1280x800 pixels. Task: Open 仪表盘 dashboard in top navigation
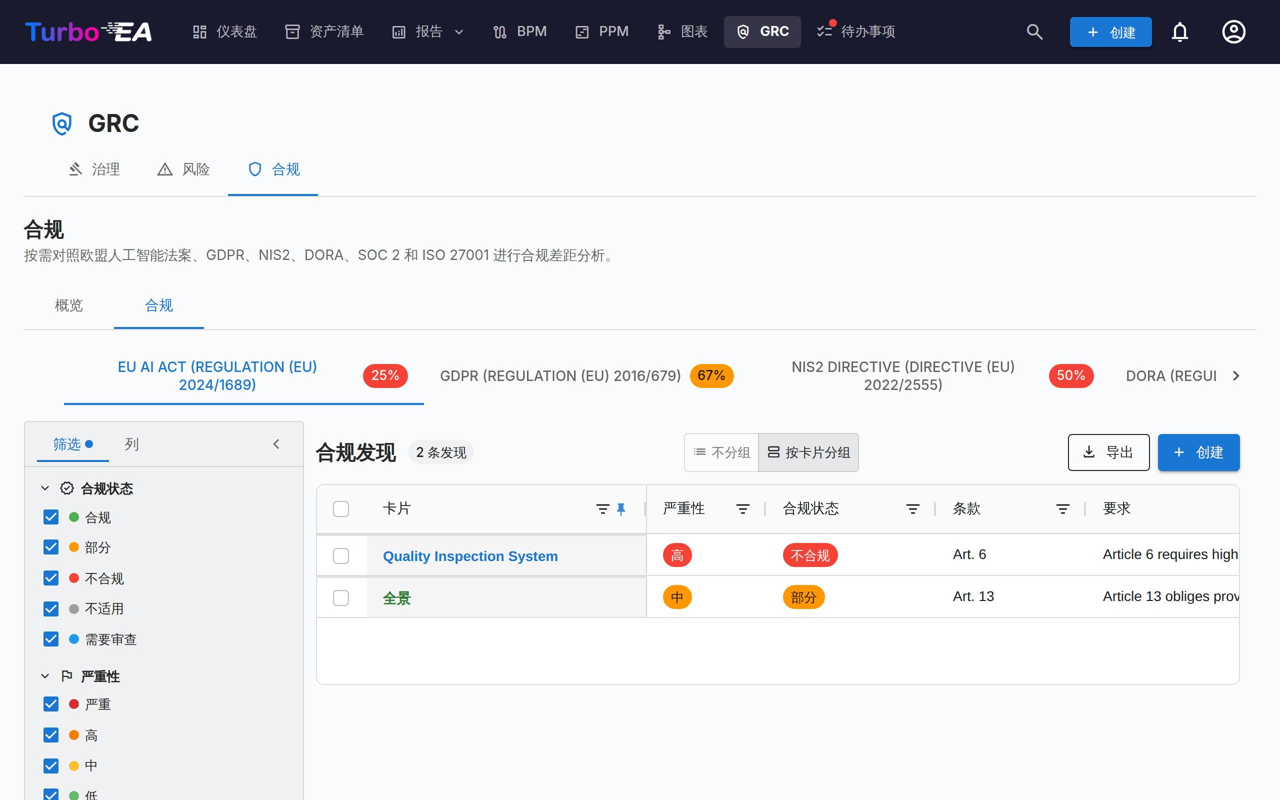click(224, 31)
